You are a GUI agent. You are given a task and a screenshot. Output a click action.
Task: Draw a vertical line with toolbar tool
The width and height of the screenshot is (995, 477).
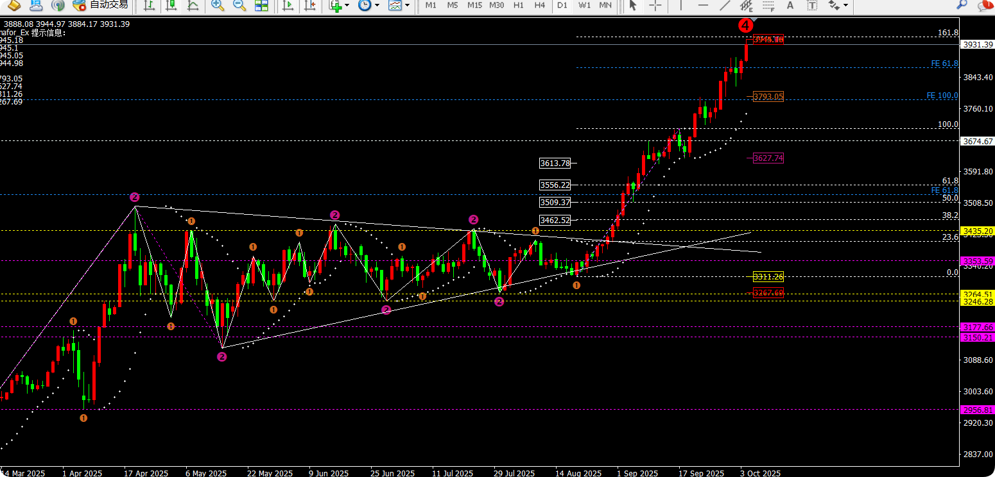(x=680, y=5)
